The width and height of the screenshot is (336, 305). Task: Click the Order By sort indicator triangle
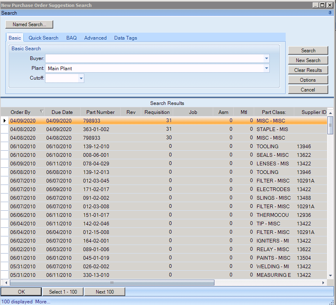tap(42, 111)
